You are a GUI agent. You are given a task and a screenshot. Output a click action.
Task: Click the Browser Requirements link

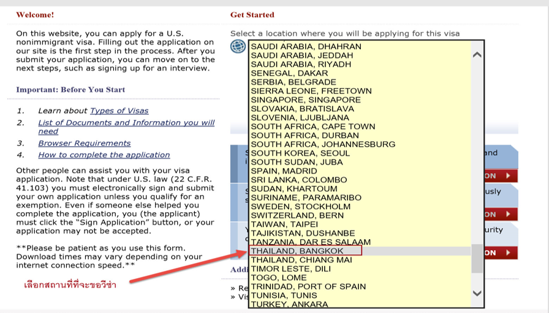click(x=84, y=143)
